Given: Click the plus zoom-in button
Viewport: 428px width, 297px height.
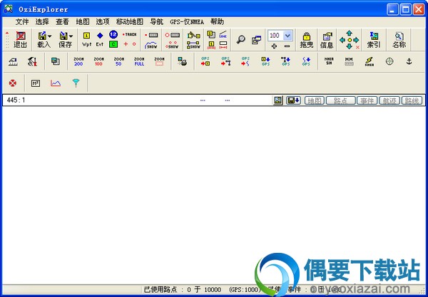Looking at the screenshot, I should (x=274, y=46).
